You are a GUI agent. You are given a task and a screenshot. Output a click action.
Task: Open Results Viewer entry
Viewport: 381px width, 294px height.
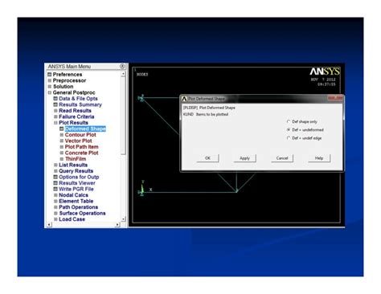77,183
